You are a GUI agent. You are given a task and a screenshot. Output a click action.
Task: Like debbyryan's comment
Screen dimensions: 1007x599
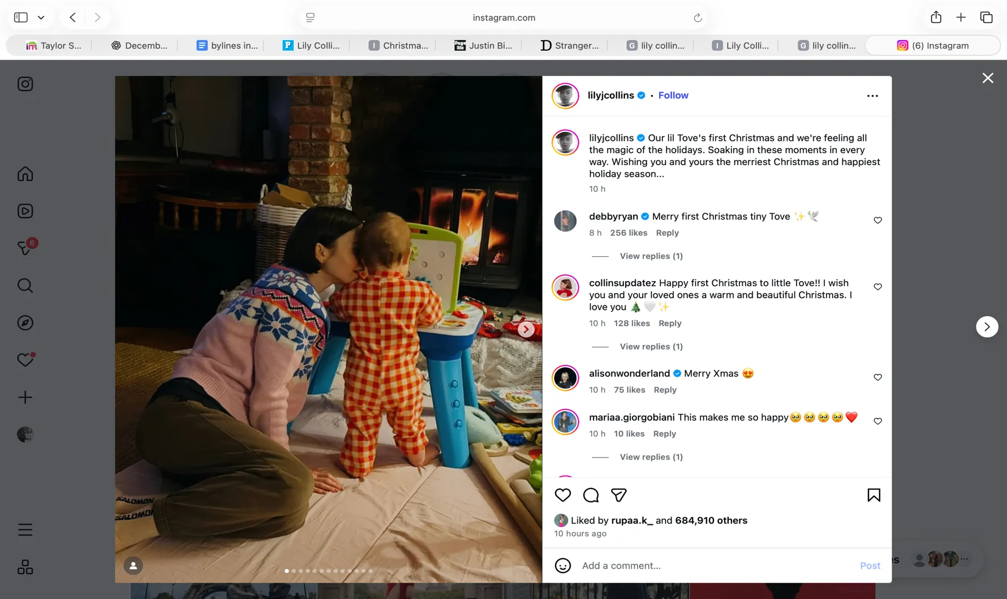(x=877, y=220)
